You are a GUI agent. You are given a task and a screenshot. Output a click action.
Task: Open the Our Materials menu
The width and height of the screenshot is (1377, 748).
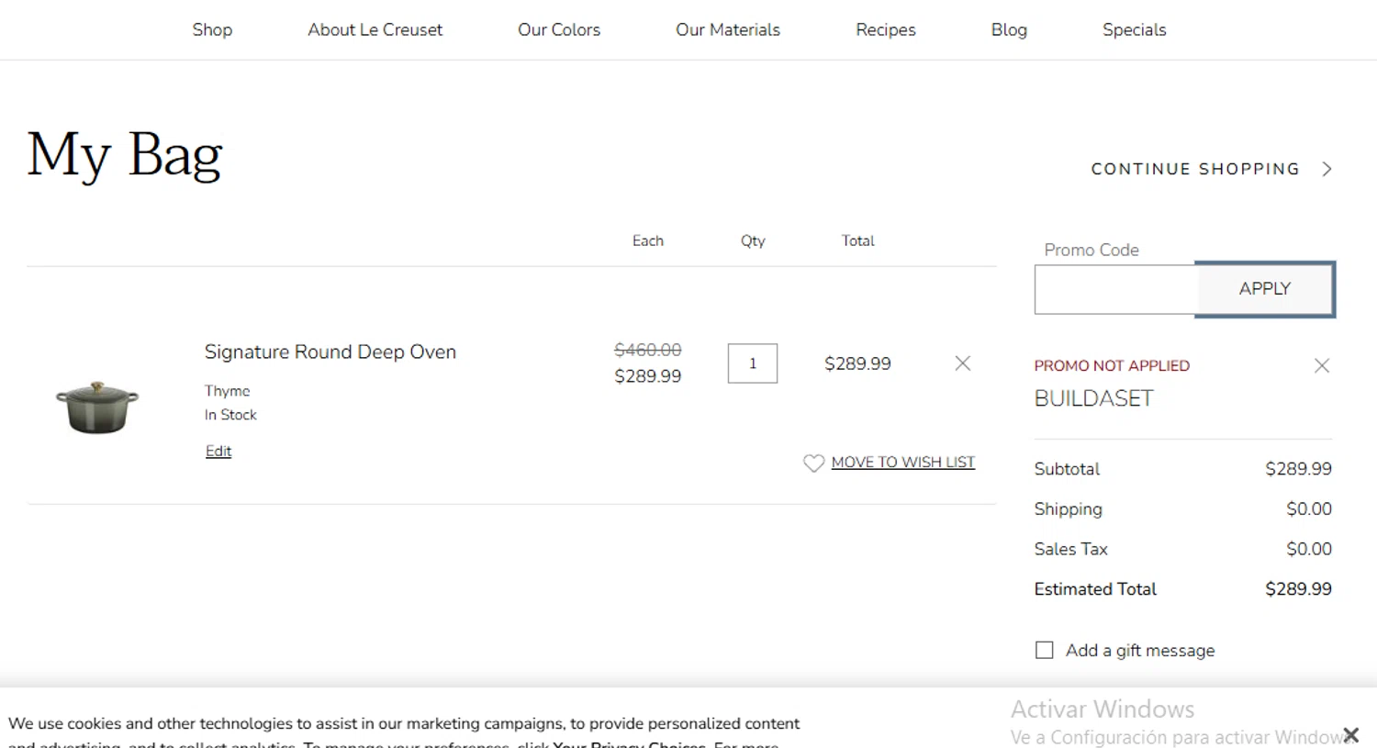pyautogui.click(x=728, y=29)
